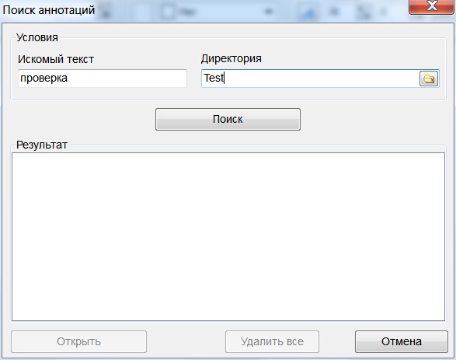The width and height of the screenshot is (456, 360).
Task: Click the Искомый текст label
Action: pos(56,59)
